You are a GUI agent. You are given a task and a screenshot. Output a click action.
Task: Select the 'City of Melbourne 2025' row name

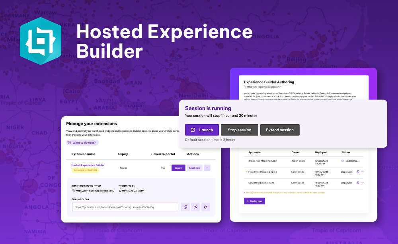pyautogui.click(x=261, y=183)
